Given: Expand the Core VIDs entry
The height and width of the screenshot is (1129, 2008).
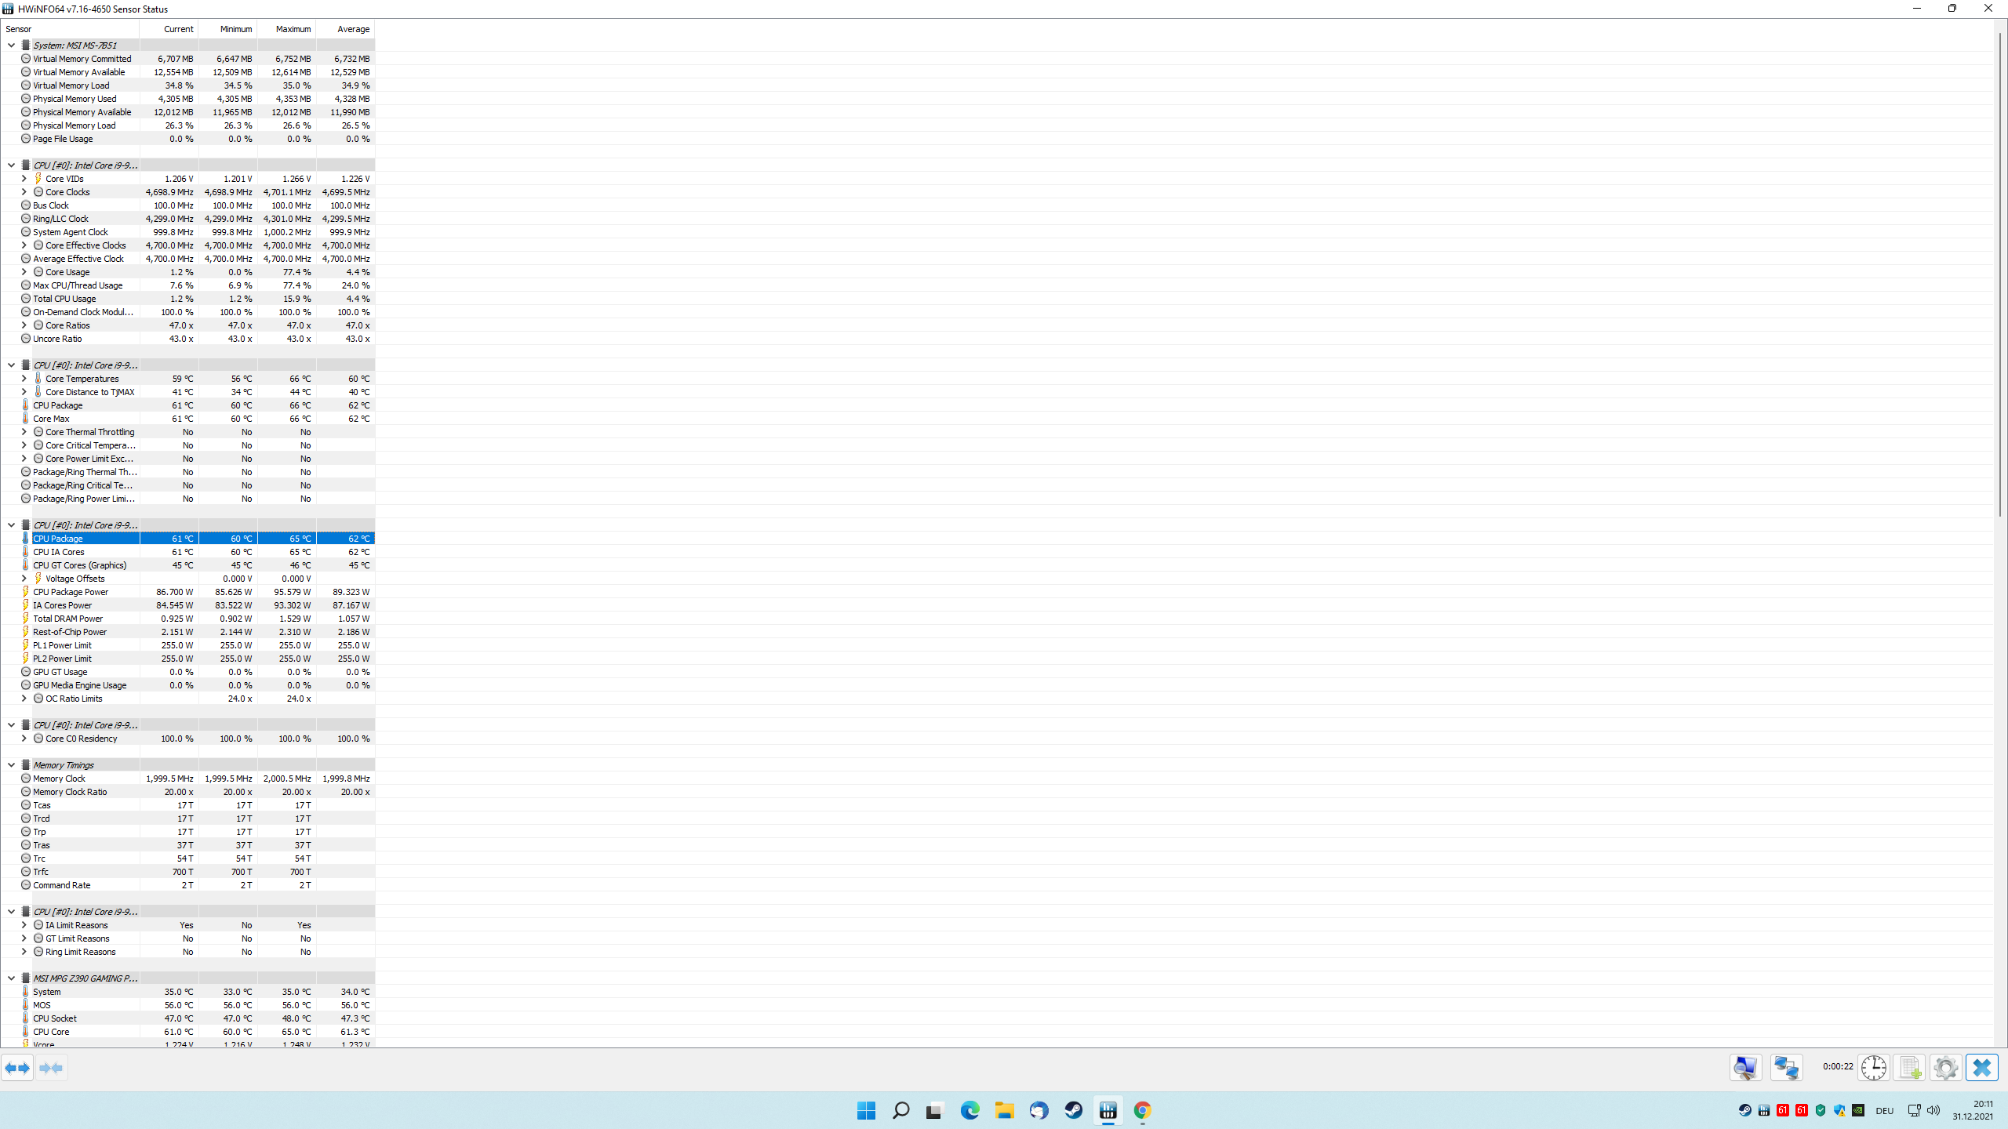Looking at the screenshot, I should tap(24, 178).
